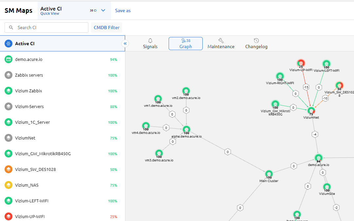Select the Active CI header icon
Viewport: 354px width, 221px height.
point(9,44)
